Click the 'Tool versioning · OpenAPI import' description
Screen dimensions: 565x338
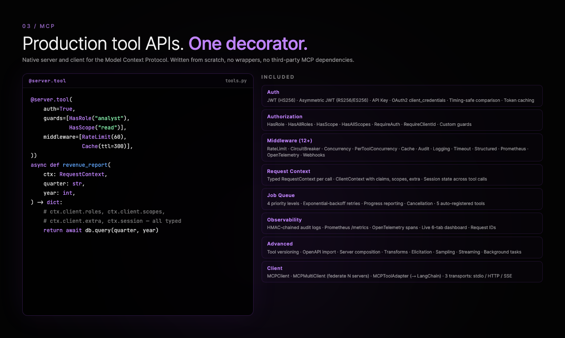coord(394,252)
